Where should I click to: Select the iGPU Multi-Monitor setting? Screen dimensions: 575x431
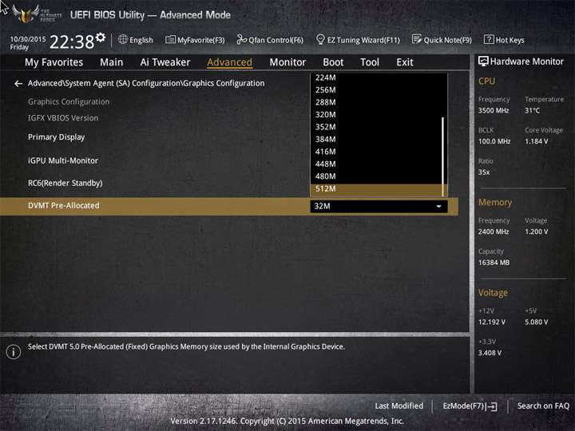(x=63, y=160)
